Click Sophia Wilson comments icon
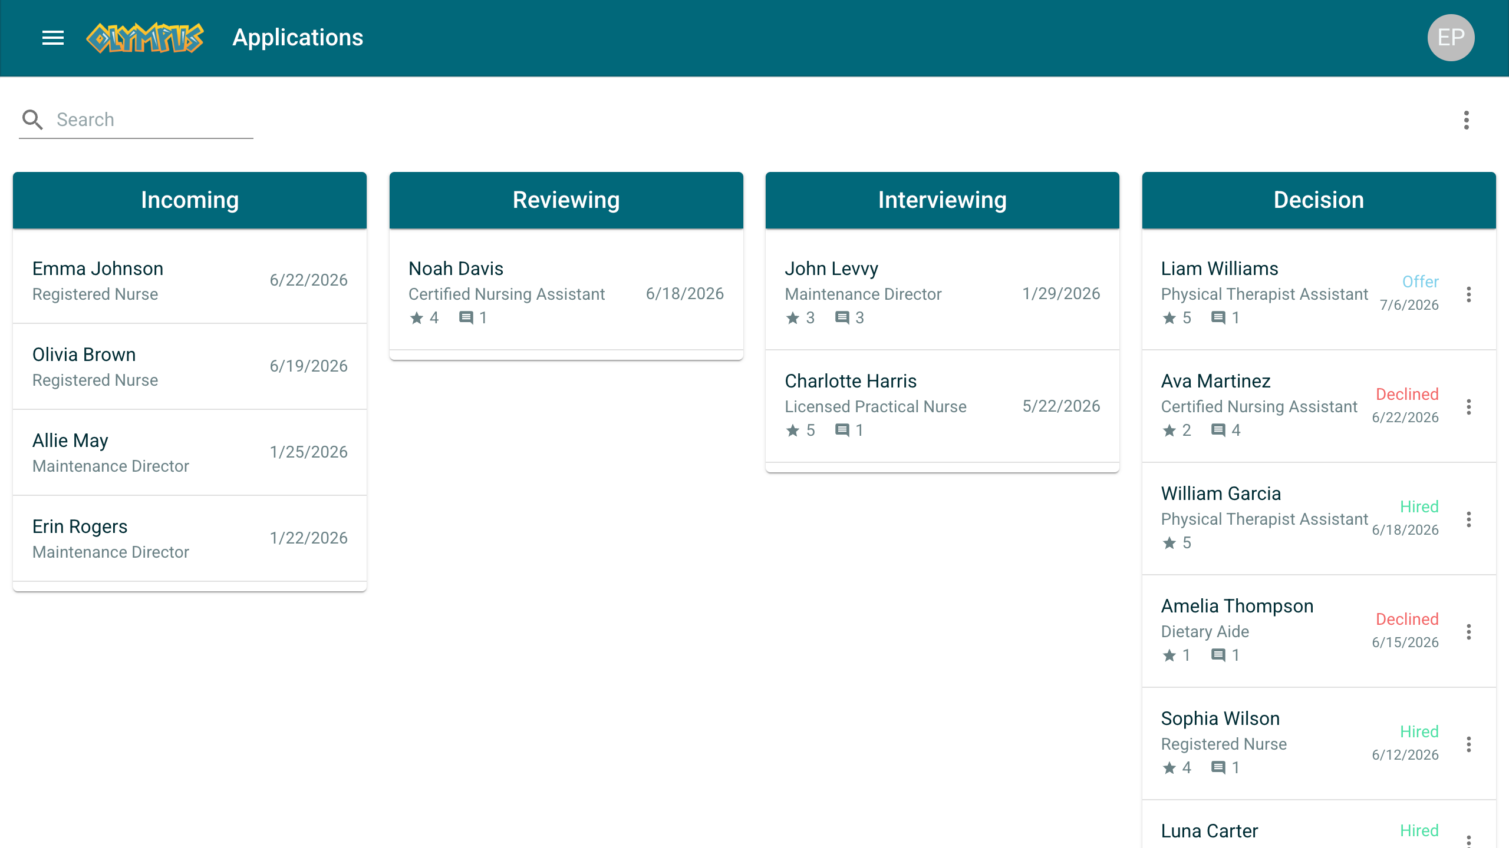This screenshot has height=848, width=1509. pos(1218,768)
